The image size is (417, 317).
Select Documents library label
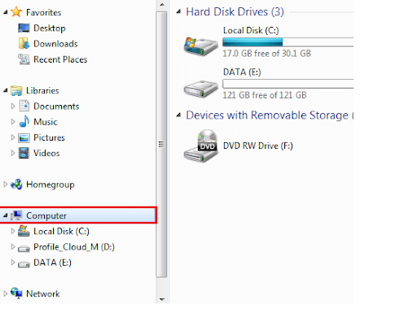56,106
